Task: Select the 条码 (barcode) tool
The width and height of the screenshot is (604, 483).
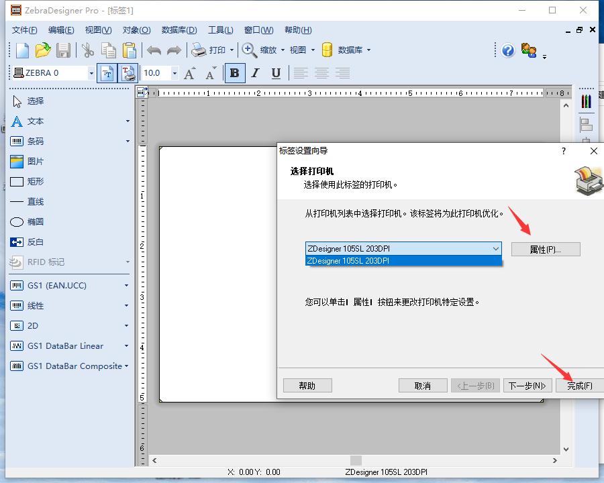Action: click(35, 142)
